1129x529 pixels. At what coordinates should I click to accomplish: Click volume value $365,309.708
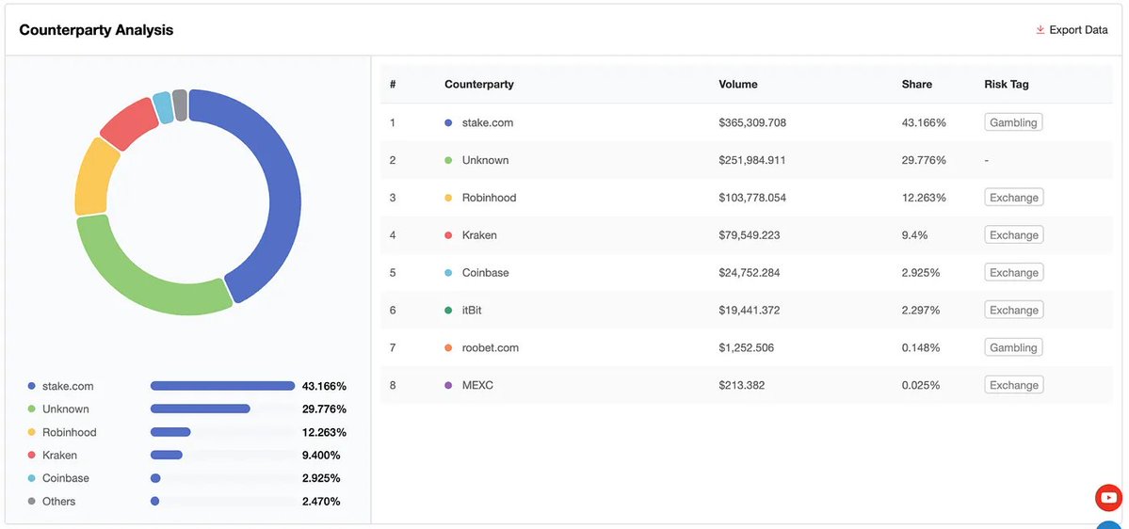click(x=752, y=123)
